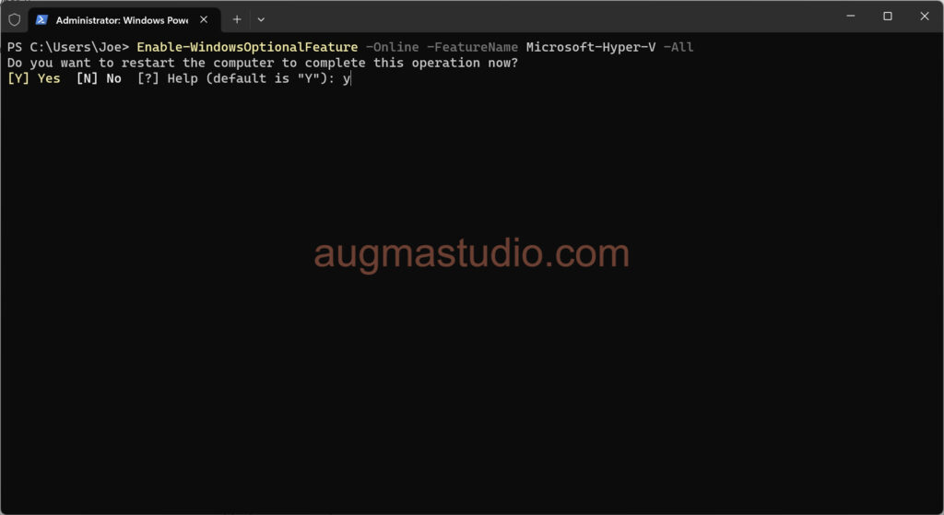Click the [Y] Yes option text
Viewport: 944px width, 515px height.
tap(33, 79)
